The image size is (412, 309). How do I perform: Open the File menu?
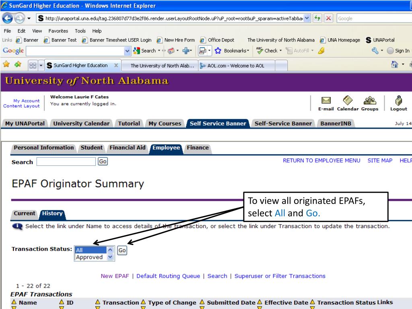(7, 31)
